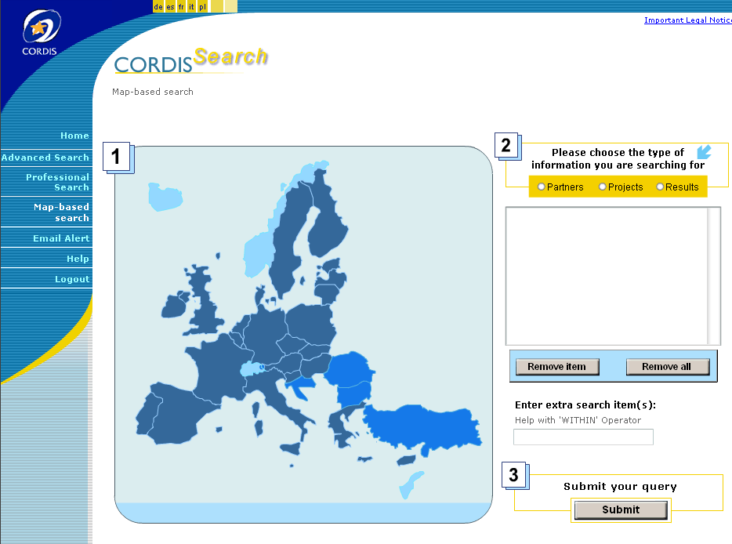Viewport: 732px width, 544px height.
Task: Click the selected items list scrollbar
Action: point(714,276)
